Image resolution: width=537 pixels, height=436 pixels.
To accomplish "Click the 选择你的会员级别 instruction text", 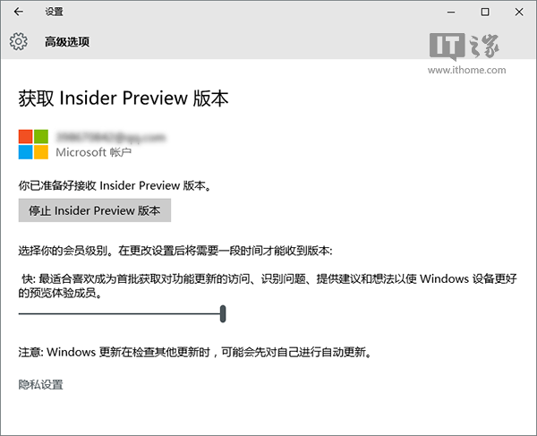I will click(175, 251).
